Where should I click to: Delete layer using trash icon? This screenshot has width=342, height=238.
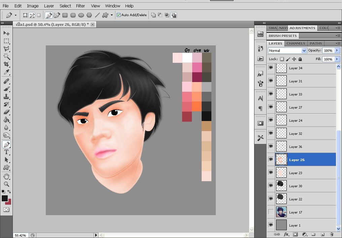coord(332,234)
